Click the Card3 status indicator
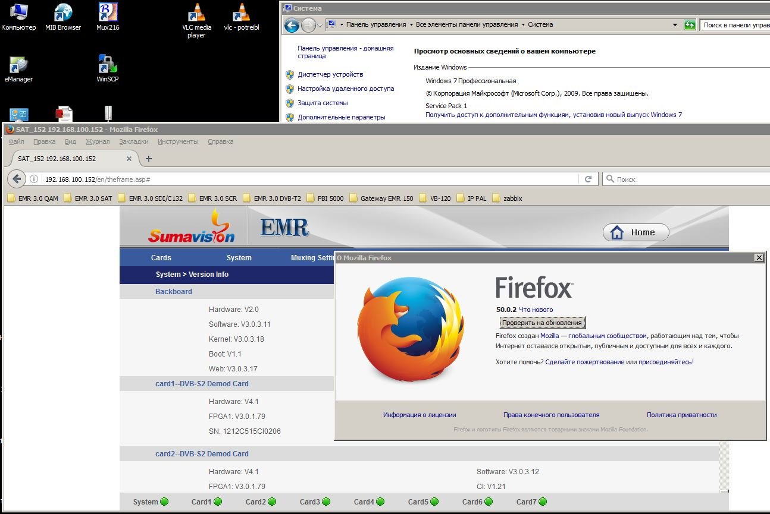The width and height of the screenshot is (770, 514). click(315, 502)
